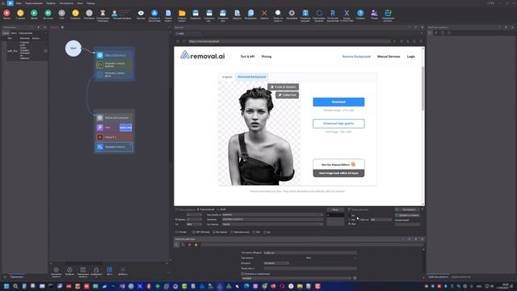The image size is (517, 291).
Task: Open the Profile menu
Action: (x=51, y=3)
